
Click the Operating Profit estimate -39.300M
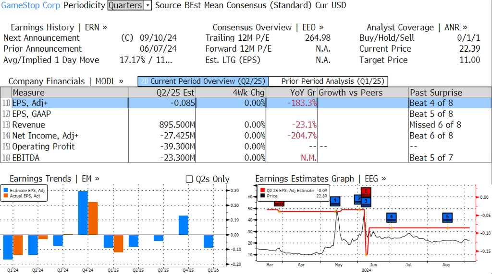pos(178,147)
